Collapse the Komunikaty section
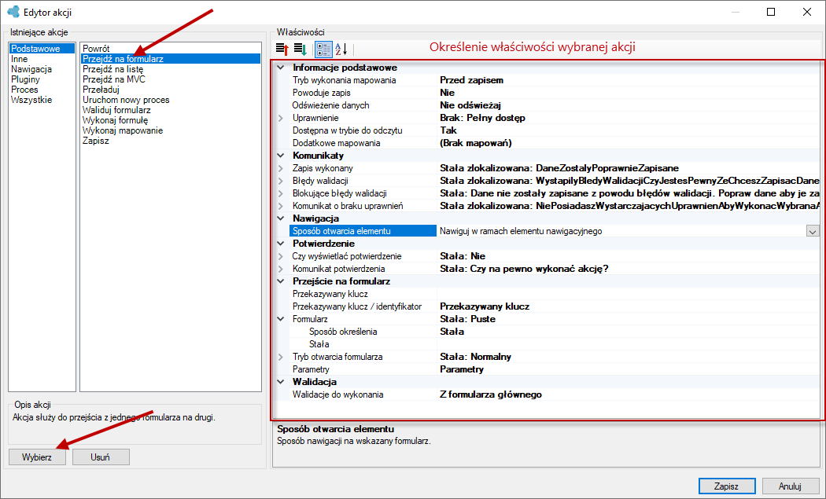The image size is (826, 499). coord(281,156)
